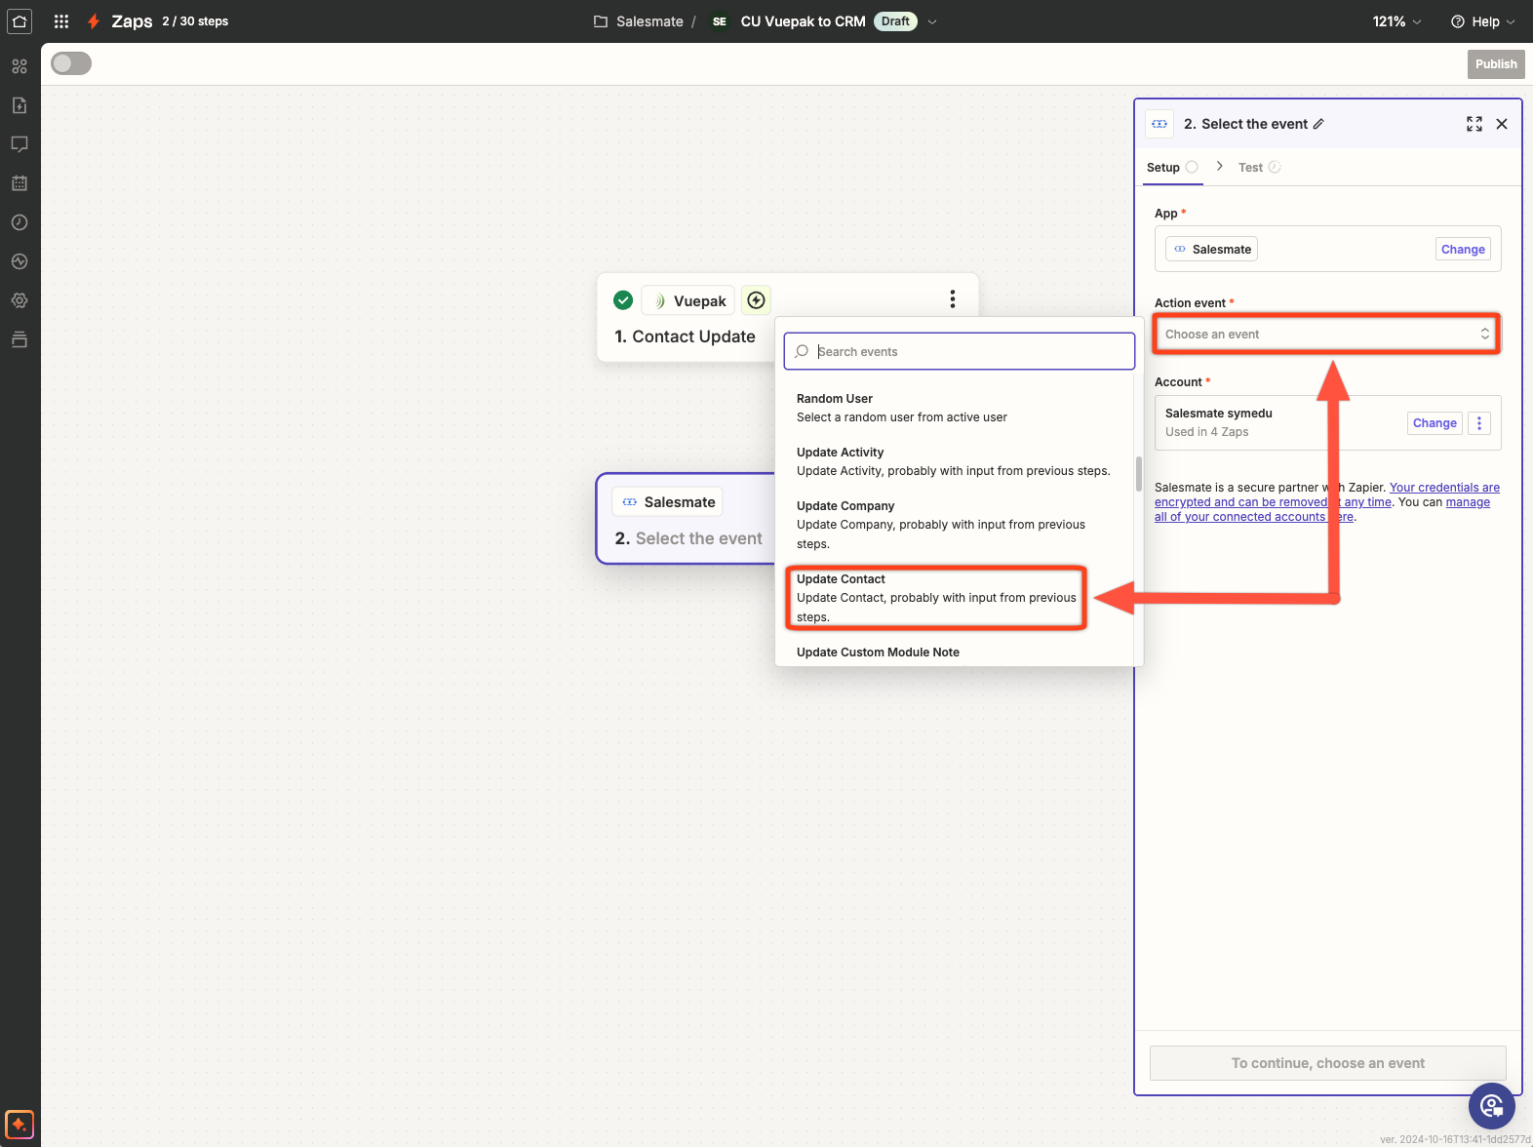The width and height of the screenshot is (1533, 1147).
Task: Switch to the Test tab
Action: click(1250, 168)
